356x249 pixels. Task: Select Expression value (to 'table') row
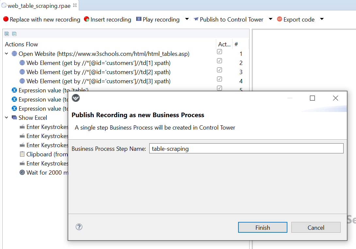click(x=54, y=90)
